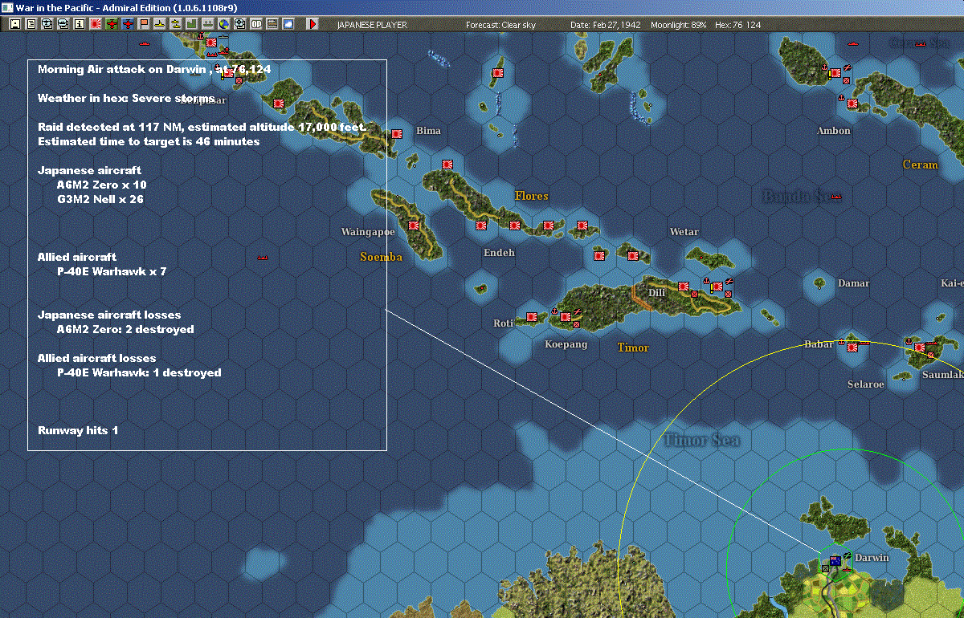Screen dimensions: 964x618
Task: Select the Japanese base marker at Waingapoe
Action: click(x=414, y=226)
